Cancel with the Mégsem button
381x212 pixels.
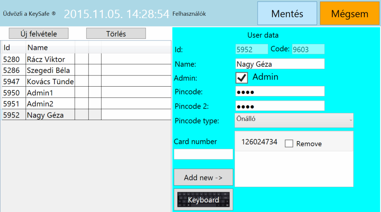tap(350, 13)
